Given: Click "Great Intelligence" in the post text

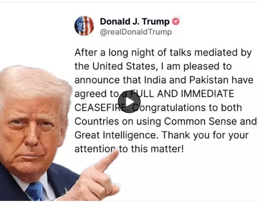Looking at the screenshot, I should 115,135.
